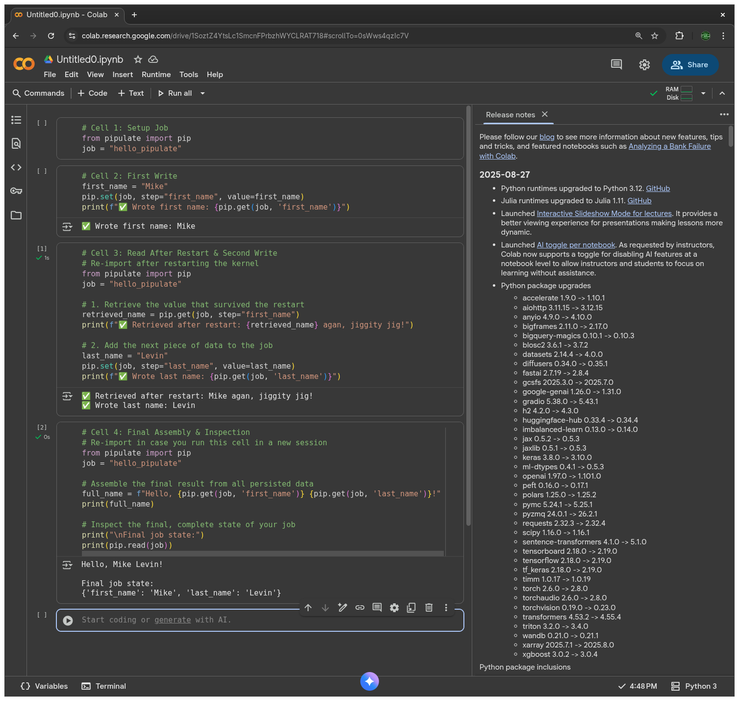The image size is (739, 701).
Task: Collapse the header with the chevron
Action: [722, 93]
